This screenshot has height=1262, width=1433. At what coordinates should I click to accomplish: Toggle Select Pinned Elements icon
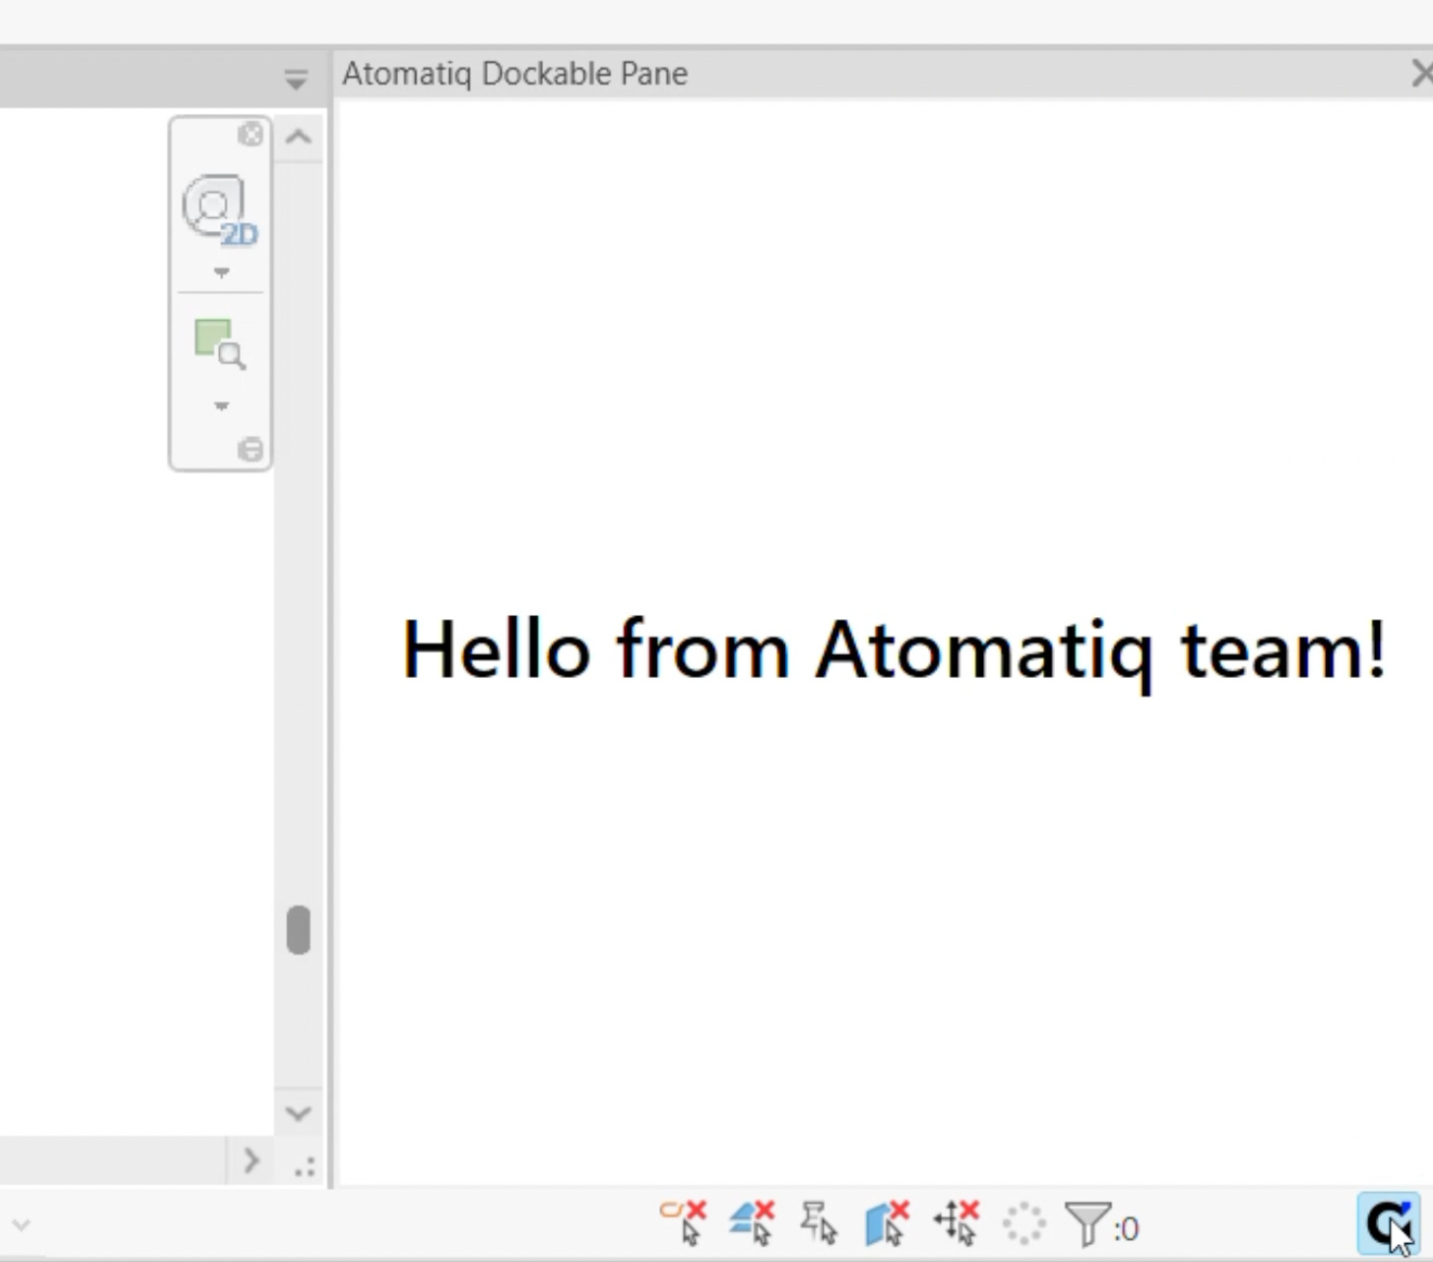818,1223
